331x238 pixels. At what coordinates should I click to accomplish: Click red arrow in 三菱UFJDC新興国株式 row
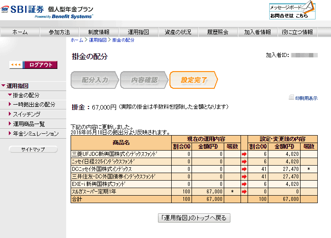click(x=244, y=154)
